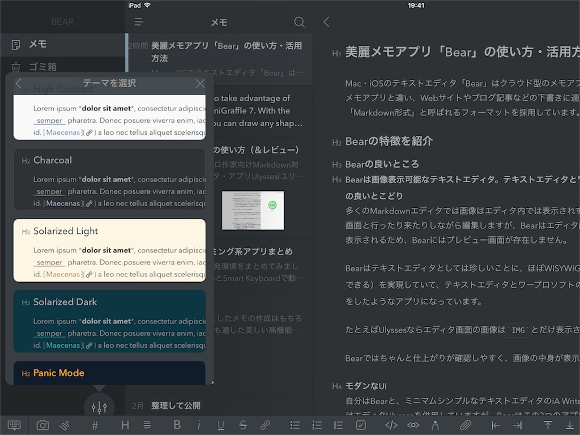Click the モダンなUI heading
580x435 pixels.
click(x=366, y=386)
